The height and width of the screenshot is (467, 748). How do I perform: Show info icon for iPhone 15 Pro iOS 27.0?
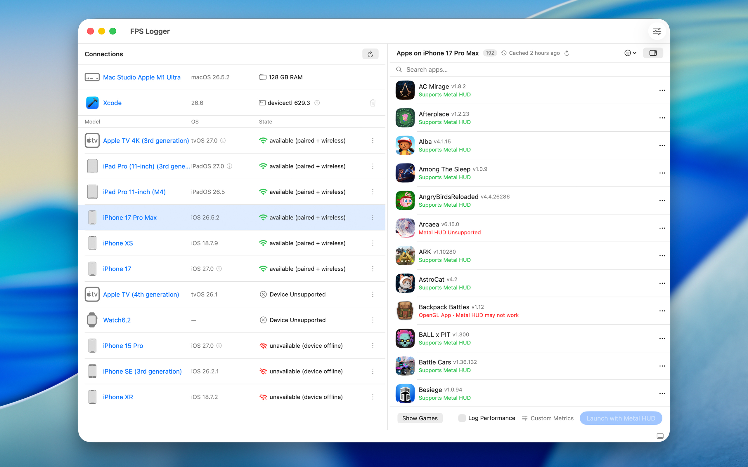click(x=219, y=346)
